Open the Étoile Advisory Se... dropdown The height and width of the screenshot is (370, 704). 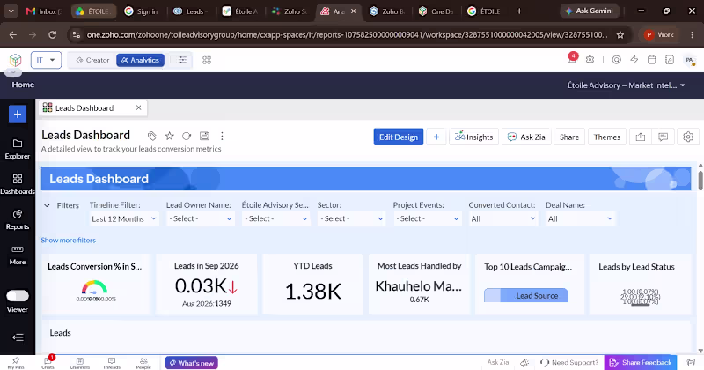coord(275,219)
